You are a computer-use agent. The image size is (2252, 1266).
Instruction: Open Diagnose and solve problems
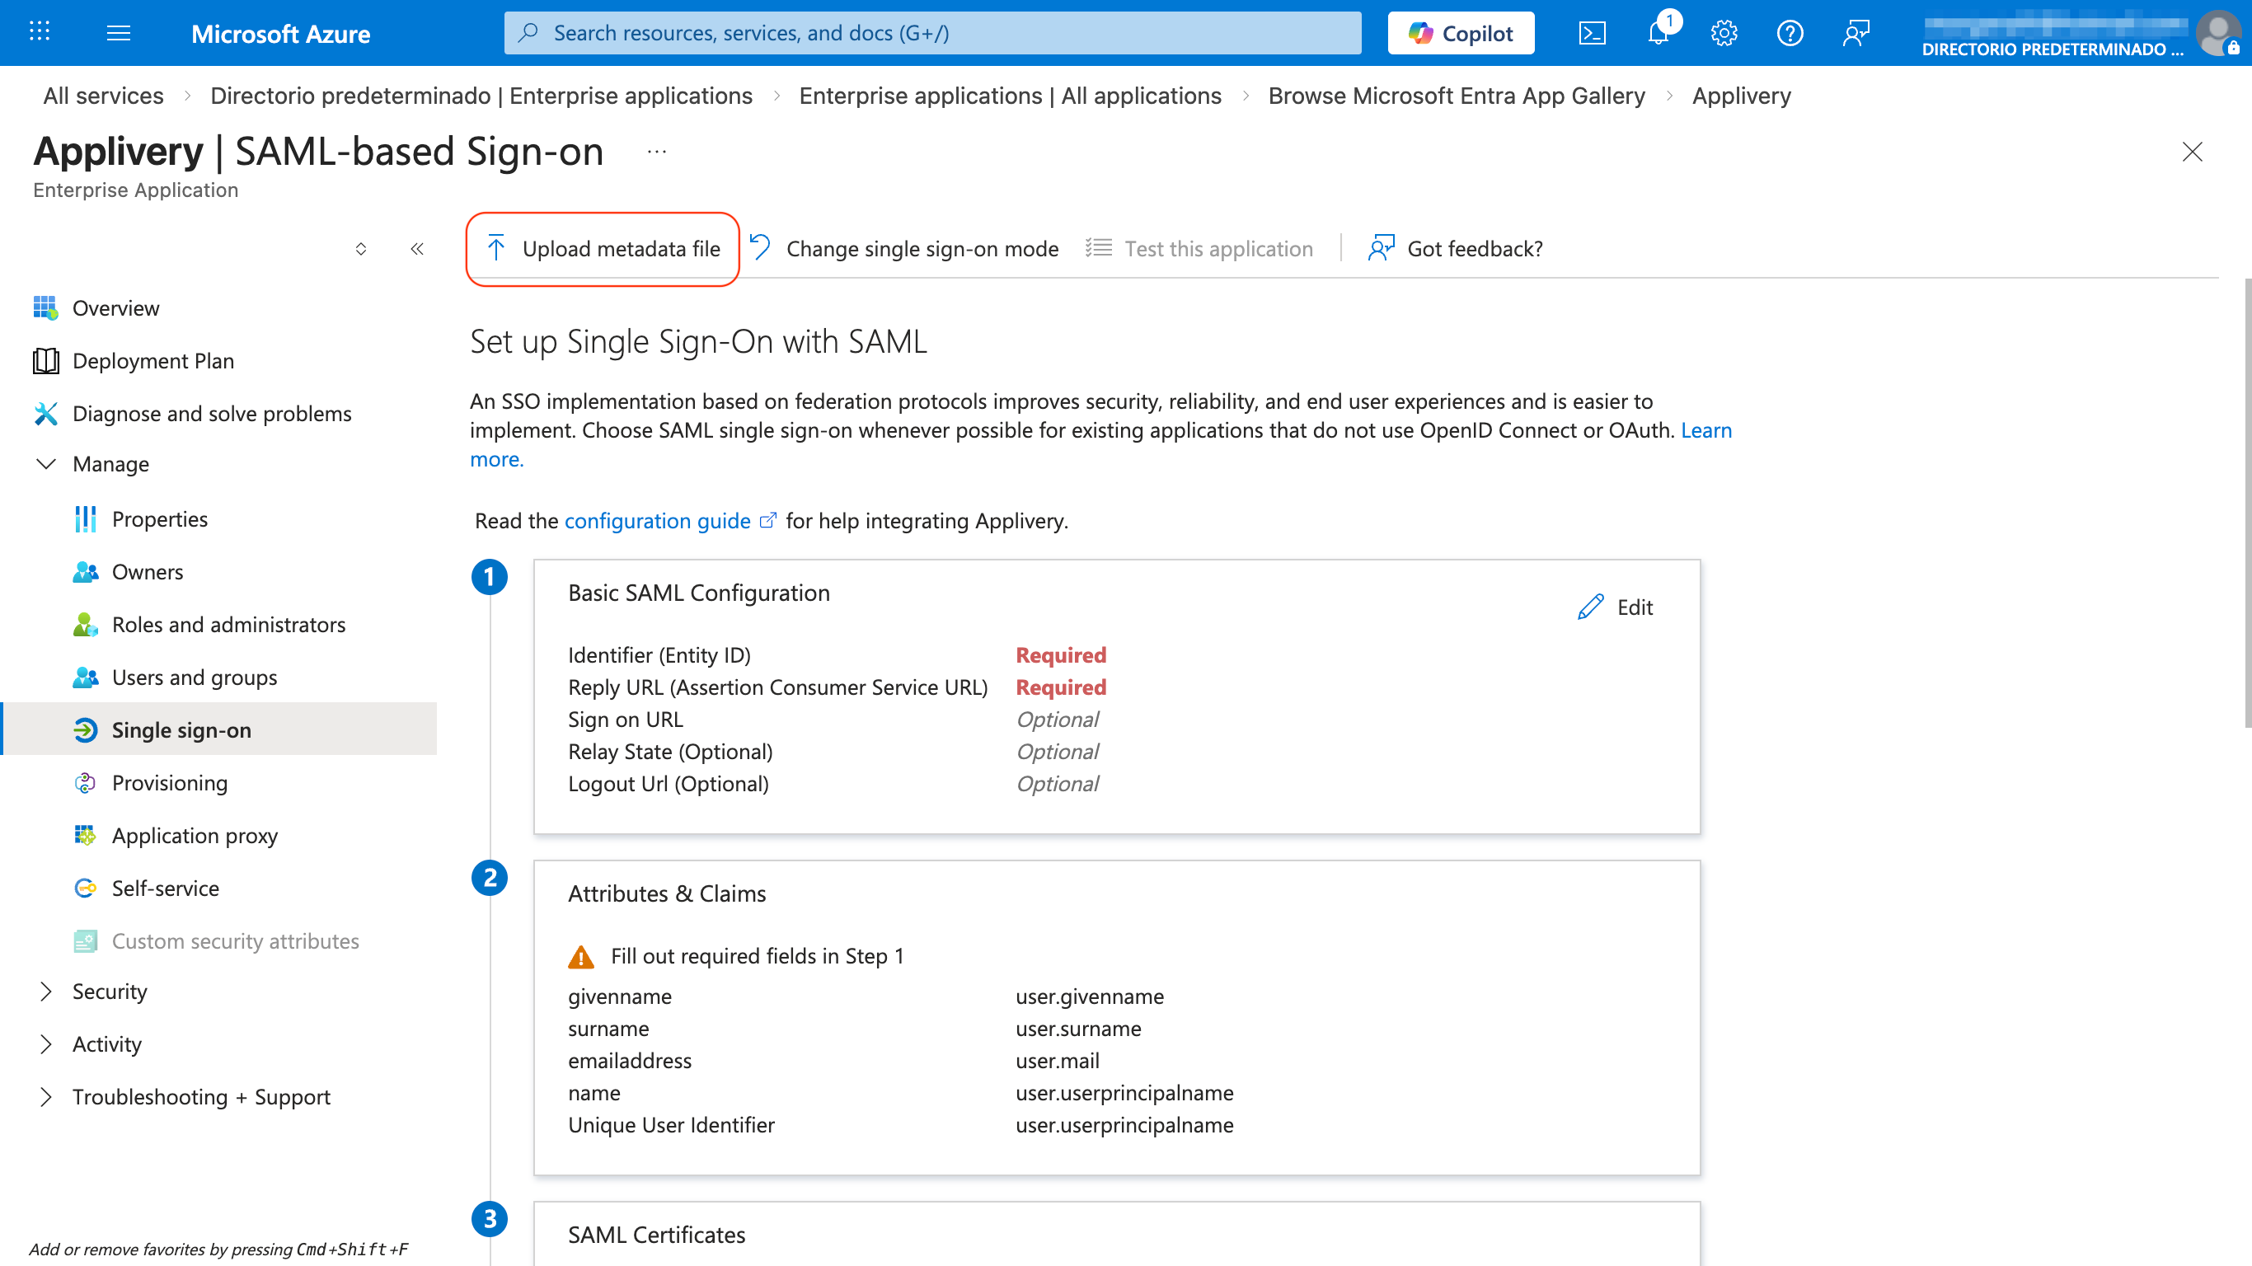coord(212,413)
